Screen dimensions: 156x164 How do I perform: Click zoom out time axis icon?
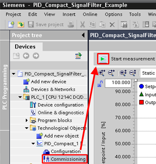click(x=111, y=73)
